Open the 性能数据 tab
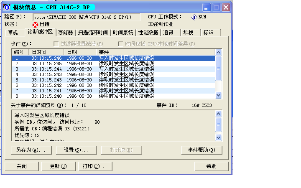 coord(148,33)
